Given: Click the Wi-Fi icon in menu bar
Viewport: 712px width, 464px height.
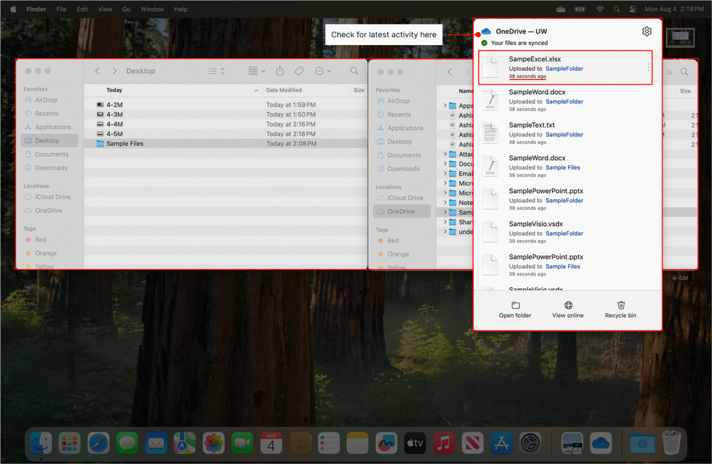Looking at the screenshot, I should tap(600, 9).
